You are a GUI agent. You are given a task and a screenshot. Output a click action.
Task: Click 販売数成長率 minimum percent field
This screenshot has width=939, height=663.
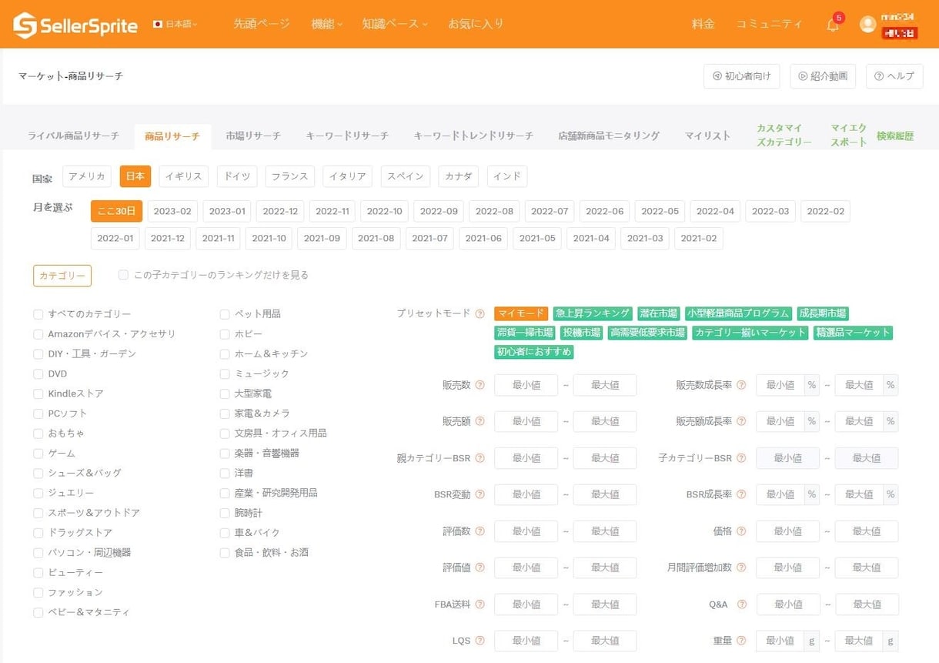click(780, 385)
